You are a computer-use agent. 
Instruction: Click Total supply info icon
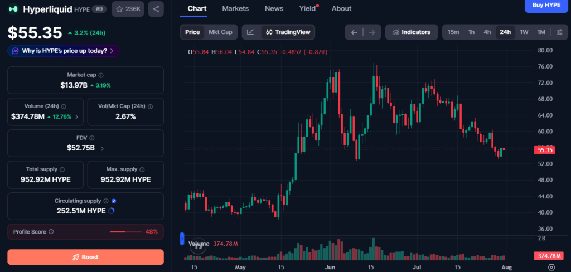pos(62,169)
